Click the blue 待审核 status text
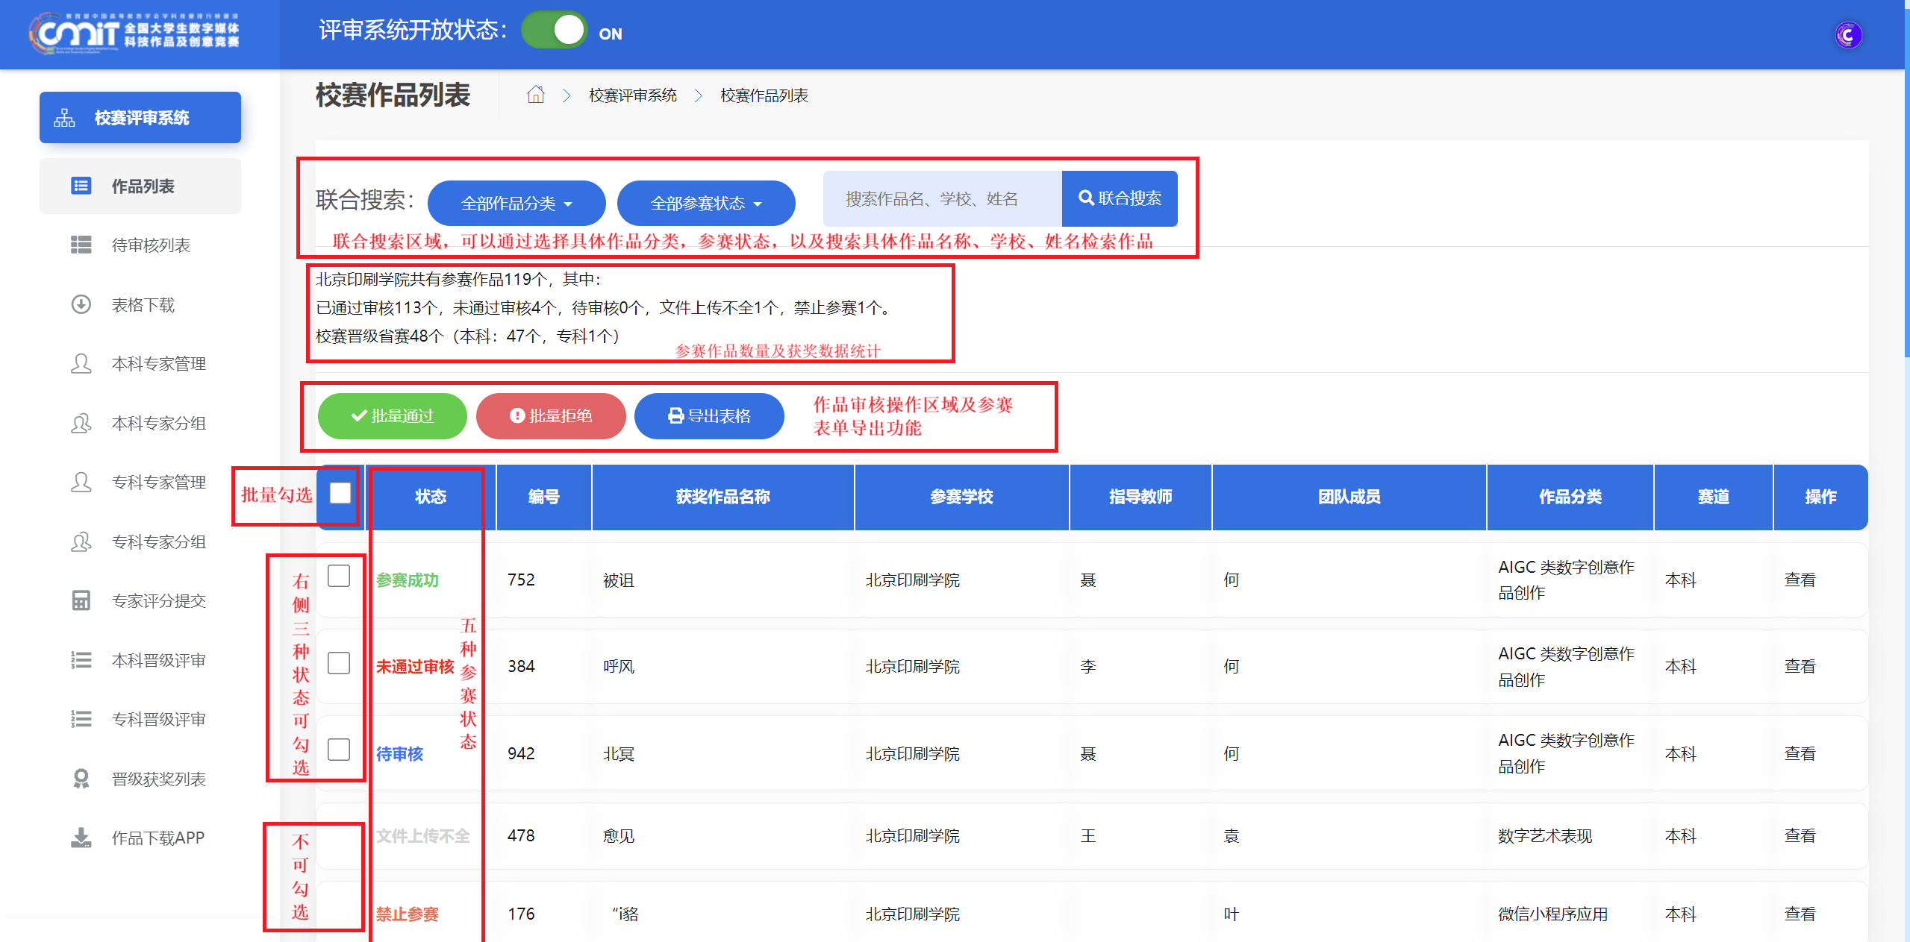This screenshot has height=942, width=1910. [399, 753]
